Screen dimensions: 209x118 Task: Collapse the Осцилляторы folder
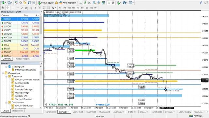[6, 103]
